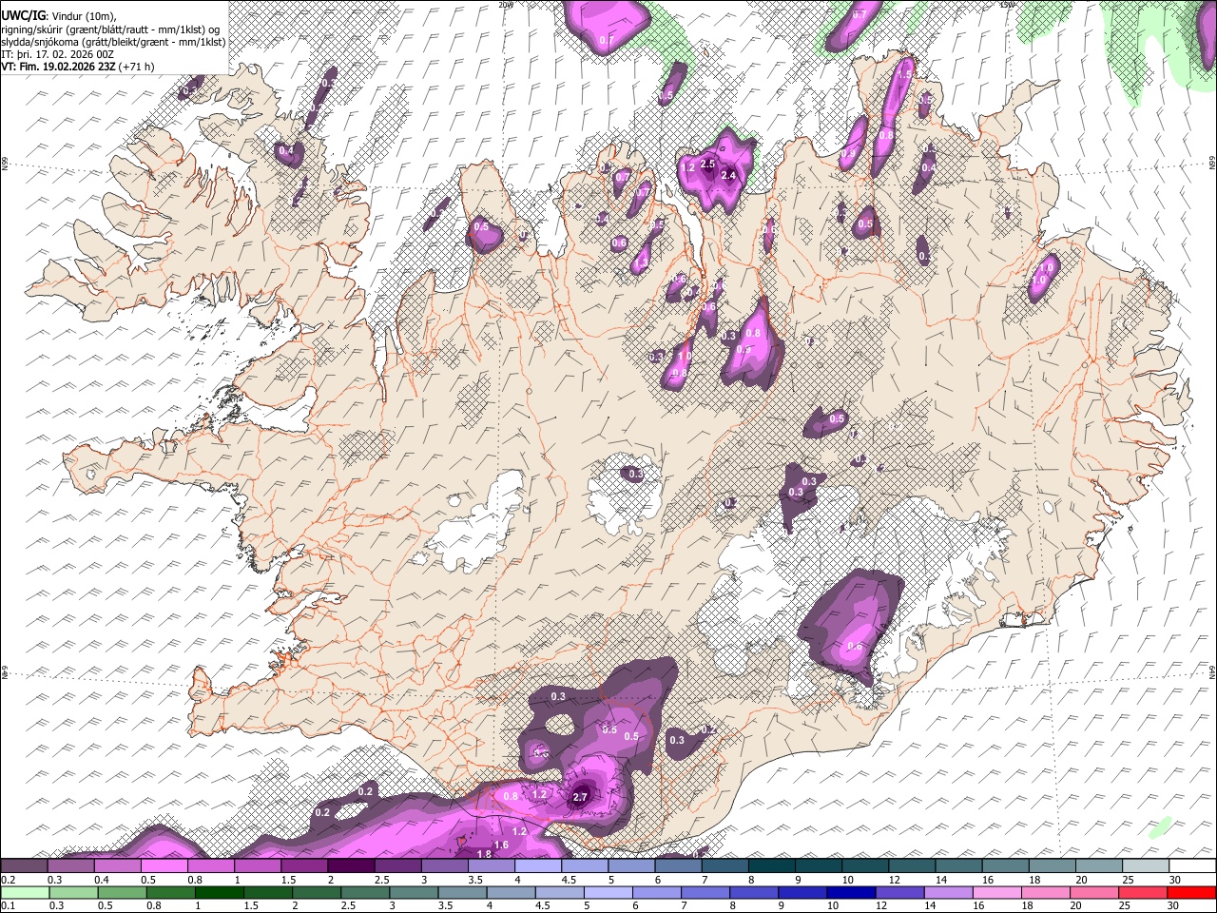The height and width of the screenshot is (913, 1217).
Task: Click top legend swatch between 0.2 and 0.3
Action: 24,865
